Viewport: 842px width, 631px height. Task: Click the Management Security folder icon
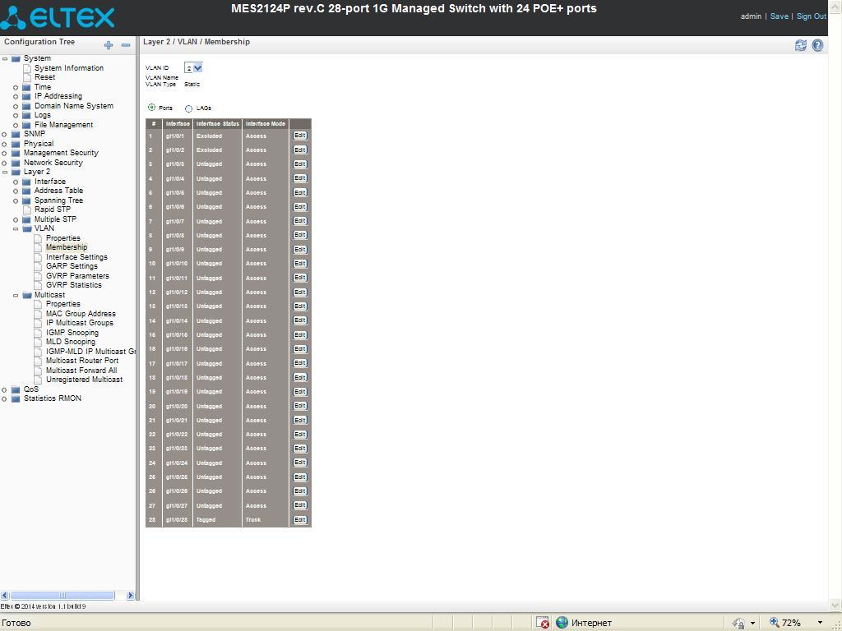[16, 153]
